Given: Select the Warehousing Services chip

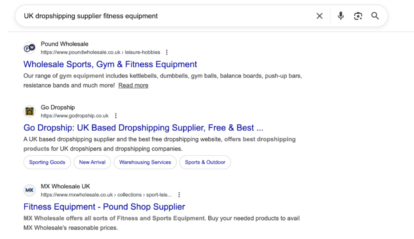Looking at the screenshot, I should pyautogui.click(x=145, y=162).
